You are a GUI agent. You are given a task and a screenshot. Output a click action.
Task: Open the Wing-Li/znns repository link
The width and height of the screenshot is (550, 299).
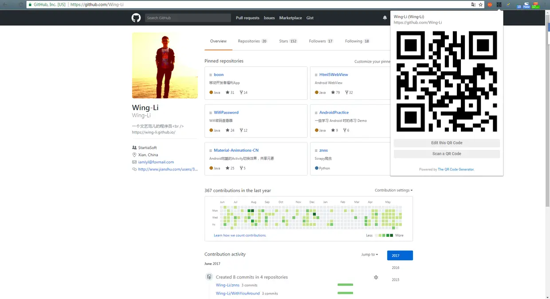point(228,285)
